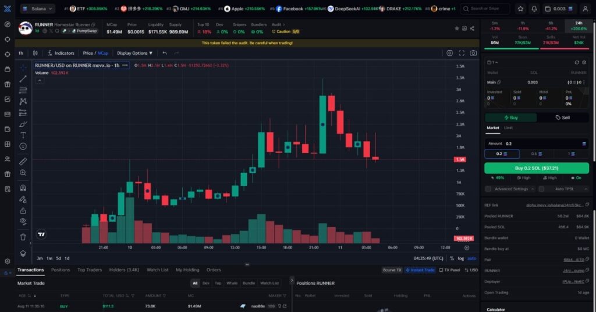Toggle log scale on chart
The width and height of the screenshot is (596, 312).
461,258
